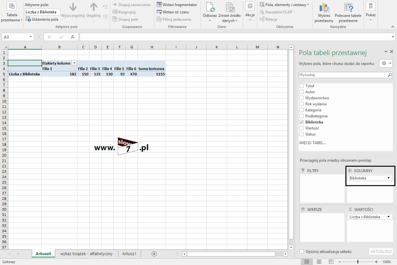Select column H header

tap(152, 47)
